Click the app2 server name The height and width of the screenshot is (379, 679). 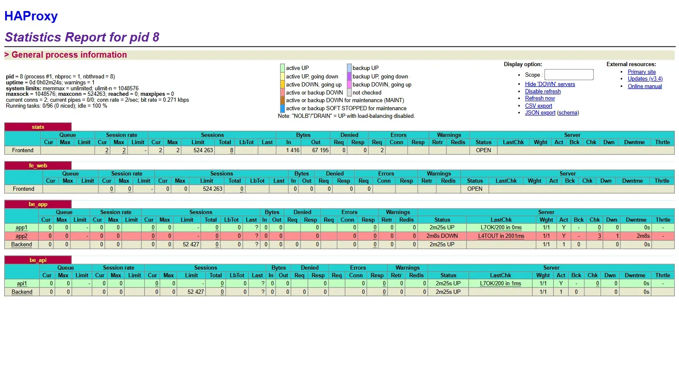pos(21,236)
